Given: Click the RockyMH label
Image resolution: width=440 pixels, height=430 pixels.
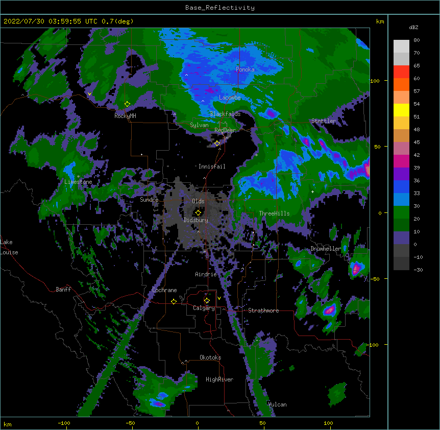Looking at the screenshot, I should click(x=125, y=115).
